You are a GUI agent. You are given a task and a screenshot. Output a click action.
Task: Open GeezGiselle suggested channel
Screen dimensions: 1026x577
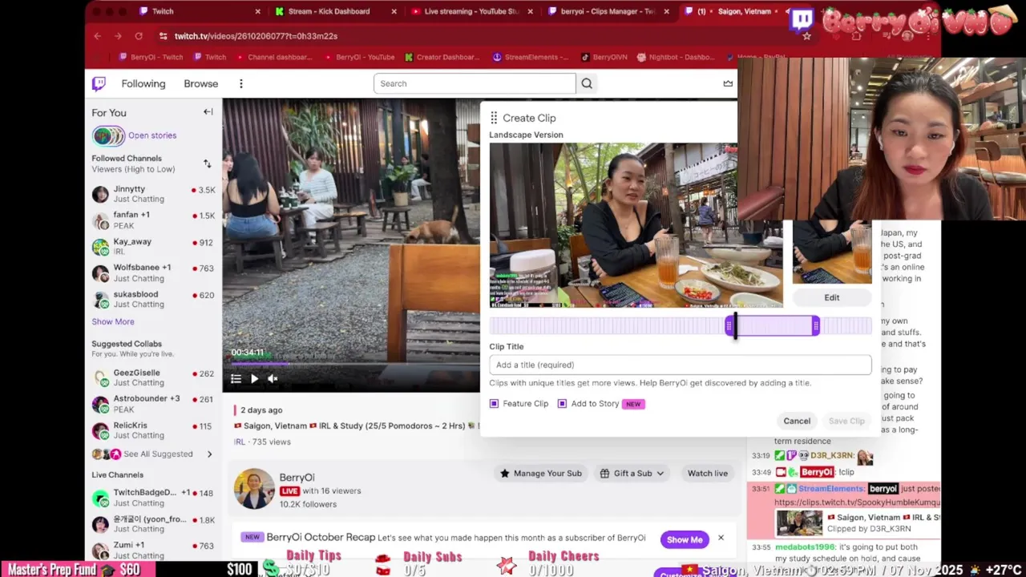[153, 377]
